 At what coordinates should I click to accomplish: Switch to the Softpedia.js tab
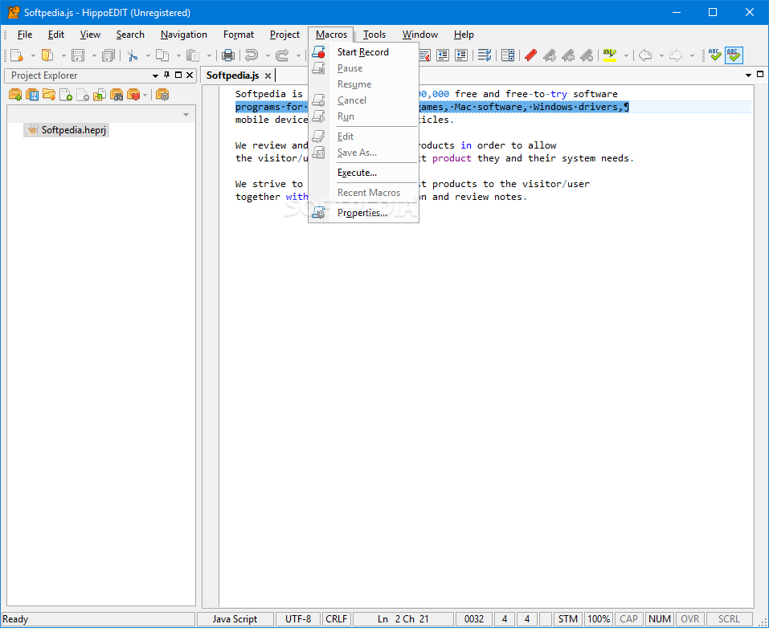(232, 75)
